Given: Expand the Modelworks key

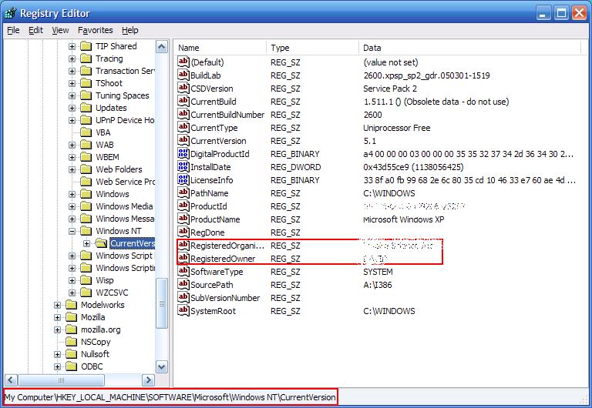Looking at the screenshot, I should pyautogui.click(x=57, y=305).
